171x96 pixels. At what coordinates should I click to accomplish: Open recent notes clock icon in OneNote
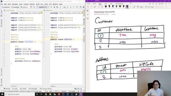(88, 18)
